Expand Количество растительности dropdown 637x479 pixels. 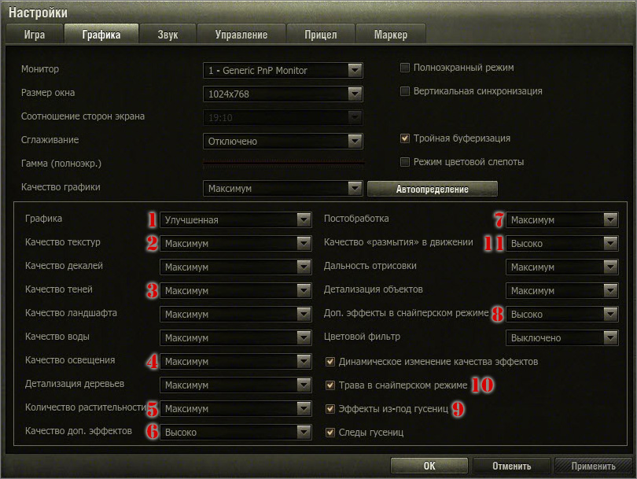coord(236,408)
